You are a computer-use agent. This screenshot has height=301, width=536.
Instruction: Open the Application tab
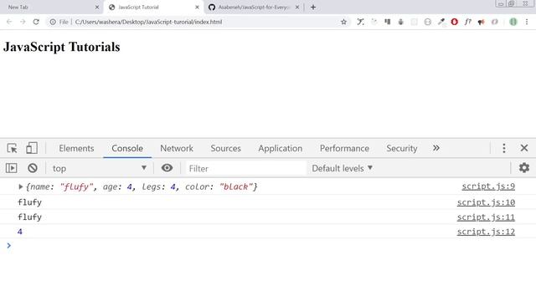tap(281, 149)
